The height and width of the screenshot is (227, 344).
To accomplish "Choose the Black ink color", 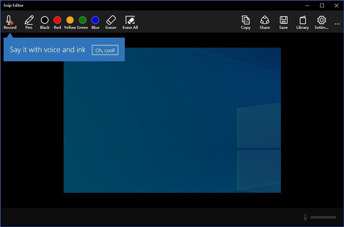I will coord(45,22).
